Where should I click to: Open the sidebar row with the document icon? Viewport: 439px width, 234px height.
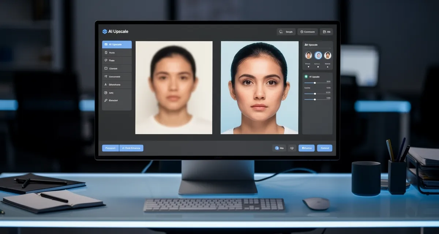pos(117,53)
